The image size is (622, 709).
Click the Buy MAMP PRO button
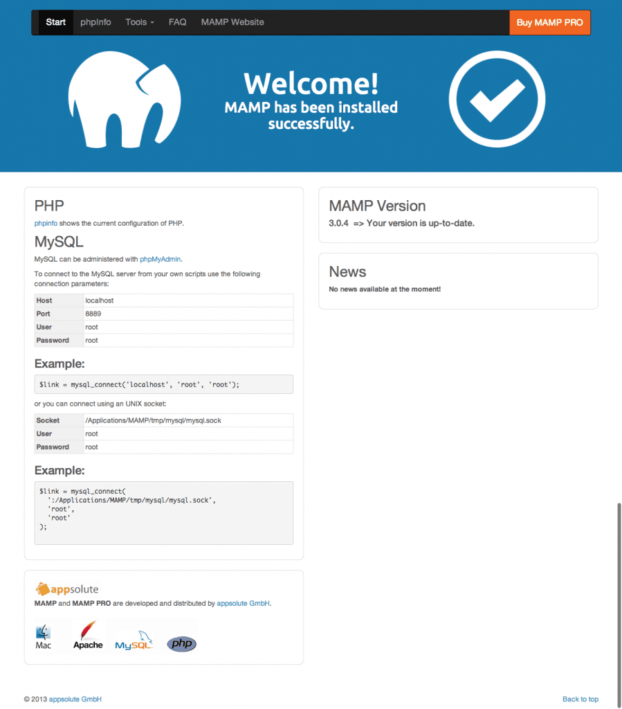(x=549, y=22)
